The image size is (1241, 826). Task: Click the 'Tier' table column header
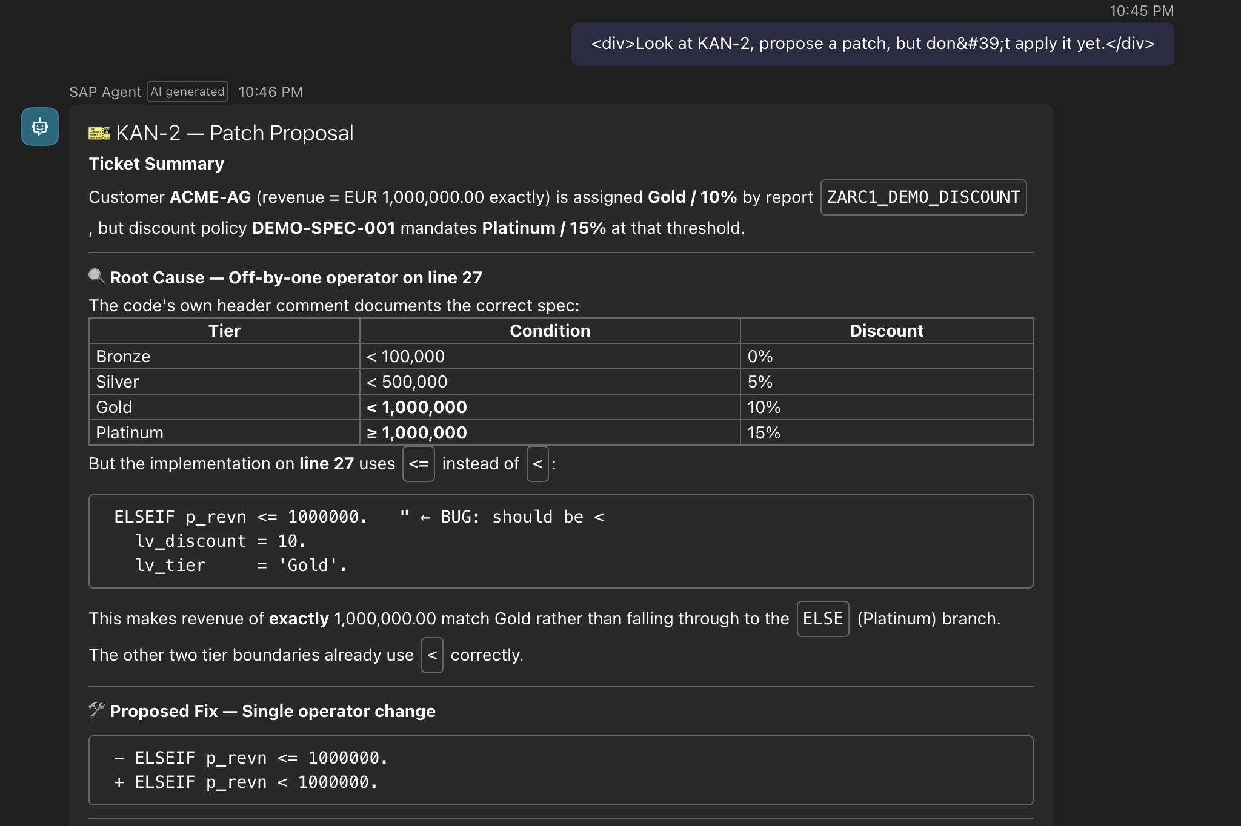[x=224, y=331]
